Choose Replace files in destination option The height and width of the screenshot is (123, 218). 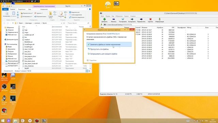pos(109,44)
